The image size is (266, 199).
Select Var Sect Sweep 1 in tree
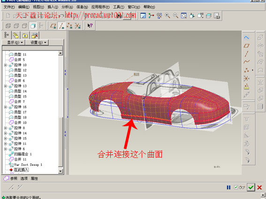28,165
